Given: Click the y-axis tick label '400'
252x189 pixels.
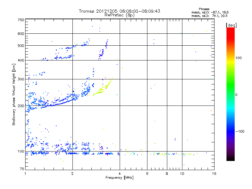Looking at the screenshot, I should [21, 60].
